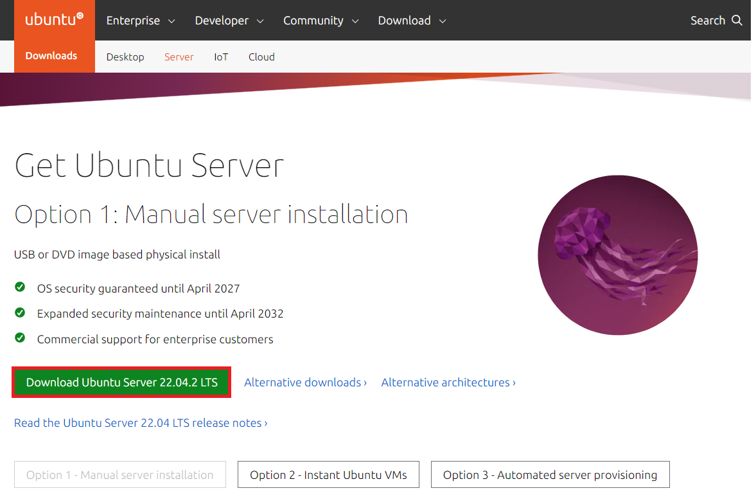Click Expanded security maintenance until April 2032

click(x=160, y=313)
